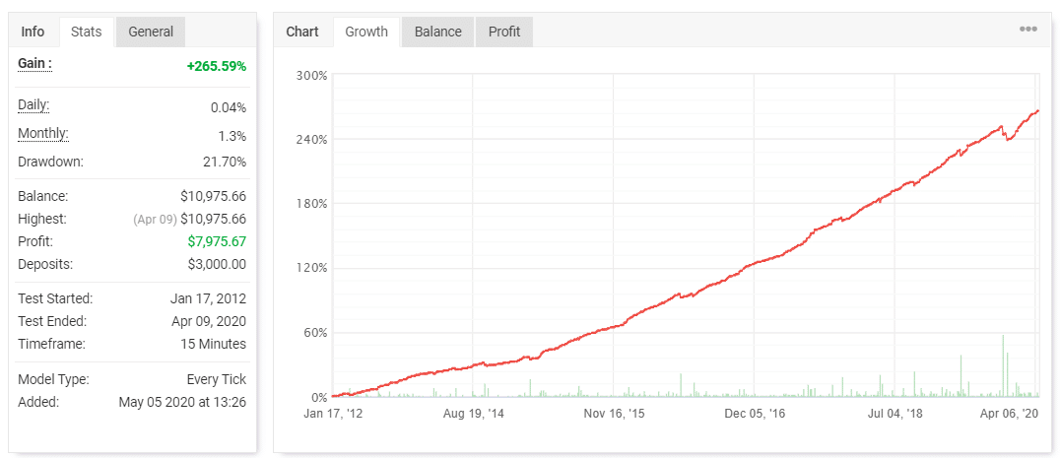Click the Jan 17, '12 axis label

coord(333,415)
